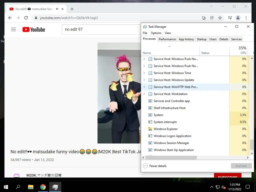This screenshot has height=192, width=256.
Task: Expand first Service Host: Windows Push No... row
Action: (x=144, y=59)
